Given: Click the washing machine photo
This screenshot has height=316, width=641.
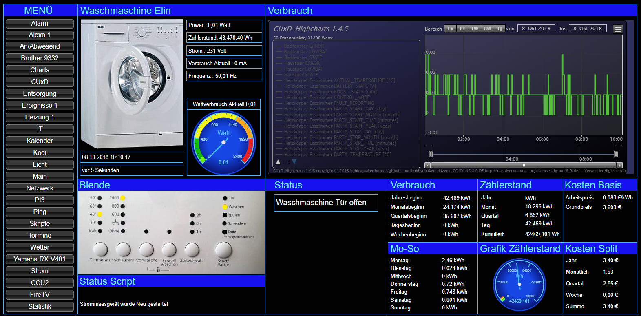Looking at the screenshot, I should coord(132,84).
